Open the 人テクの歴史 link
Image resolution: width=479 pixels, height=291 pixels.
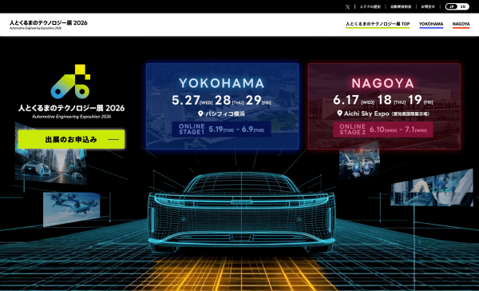tap(370, 6)
